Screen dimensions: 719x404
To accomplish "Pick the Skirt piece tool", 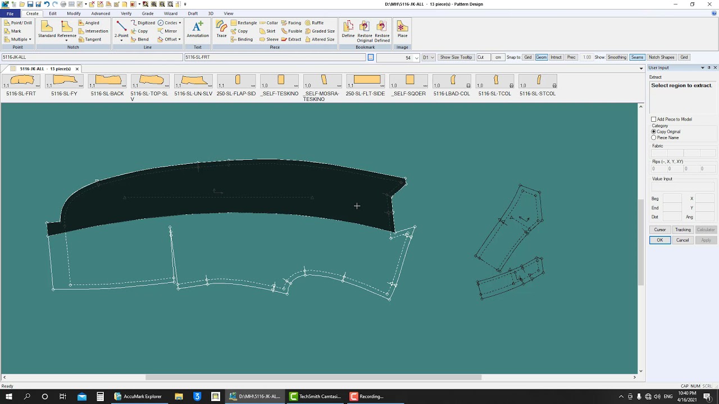I will (267, 31).
